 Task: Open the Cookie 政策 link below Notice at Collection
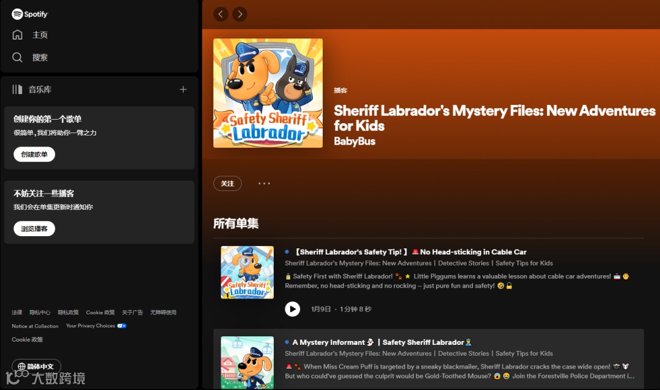(28, 339)
